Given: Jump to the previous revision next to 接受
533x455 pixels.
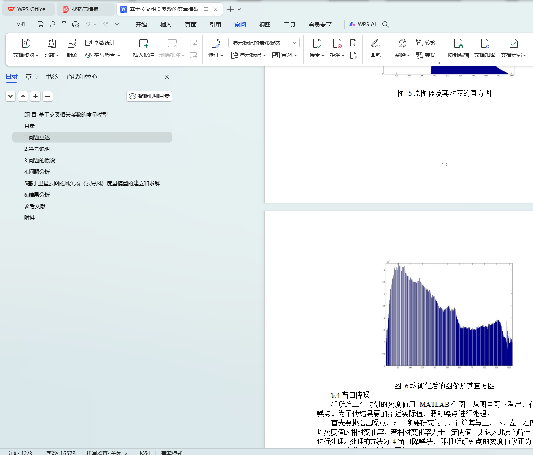Looking at the screenshot, I should point(353,43).
